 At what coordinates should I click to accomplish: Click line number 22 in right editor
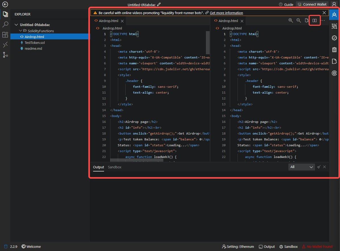223,157
